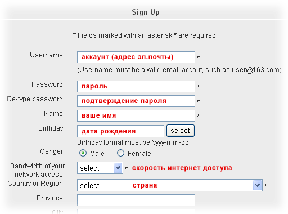Click the Bandwidth of your network access label
288x214 pixels.
point(38,170)
